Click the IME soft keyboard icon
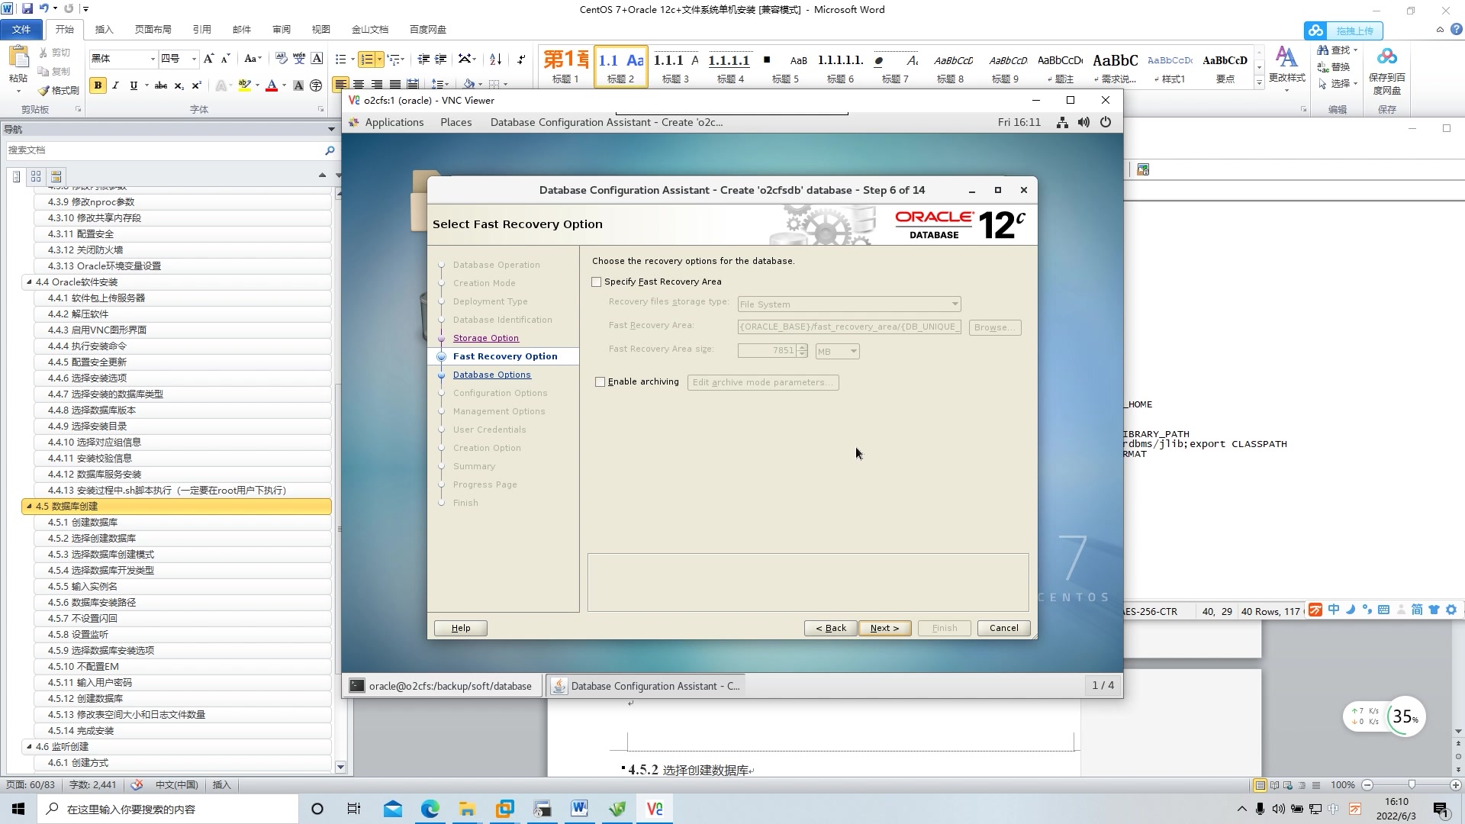Image resolution: width=1465 pixels, height=824 pixels. 1383,610
